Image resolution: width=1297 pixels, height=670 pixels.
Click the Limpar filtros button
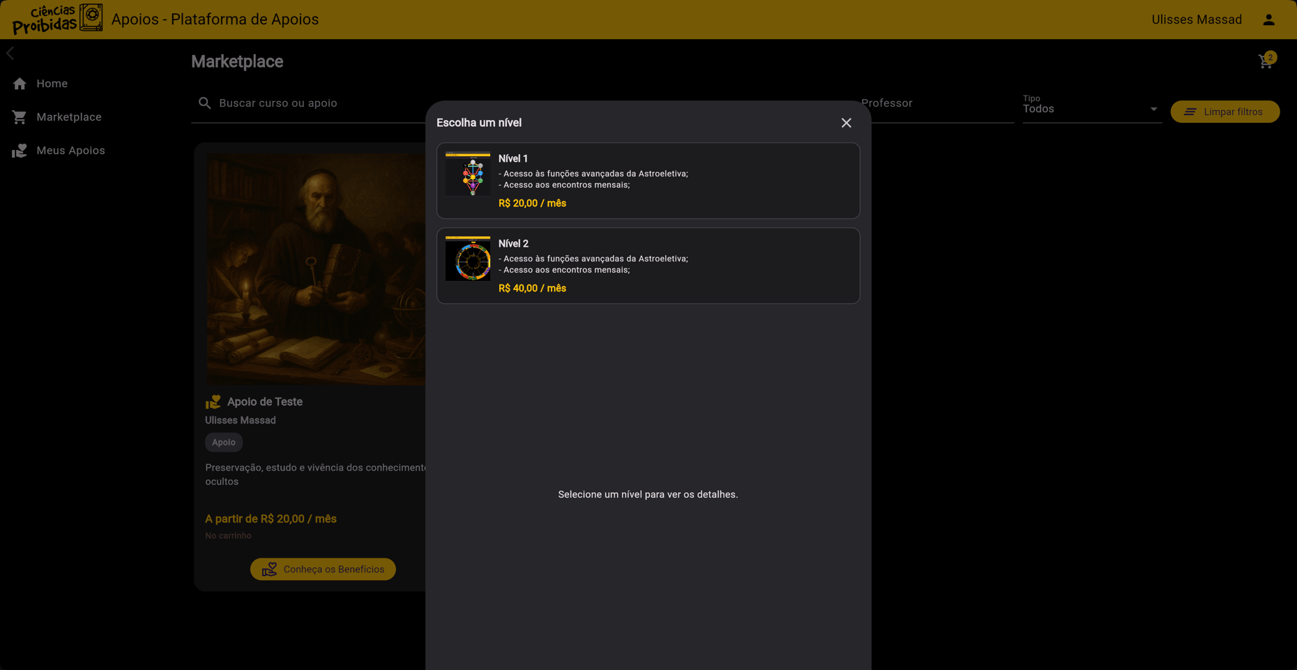point(1225,112)
